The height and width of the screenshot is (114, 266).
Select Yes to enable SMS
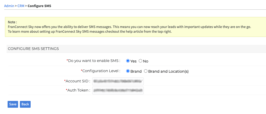(128, 61)
